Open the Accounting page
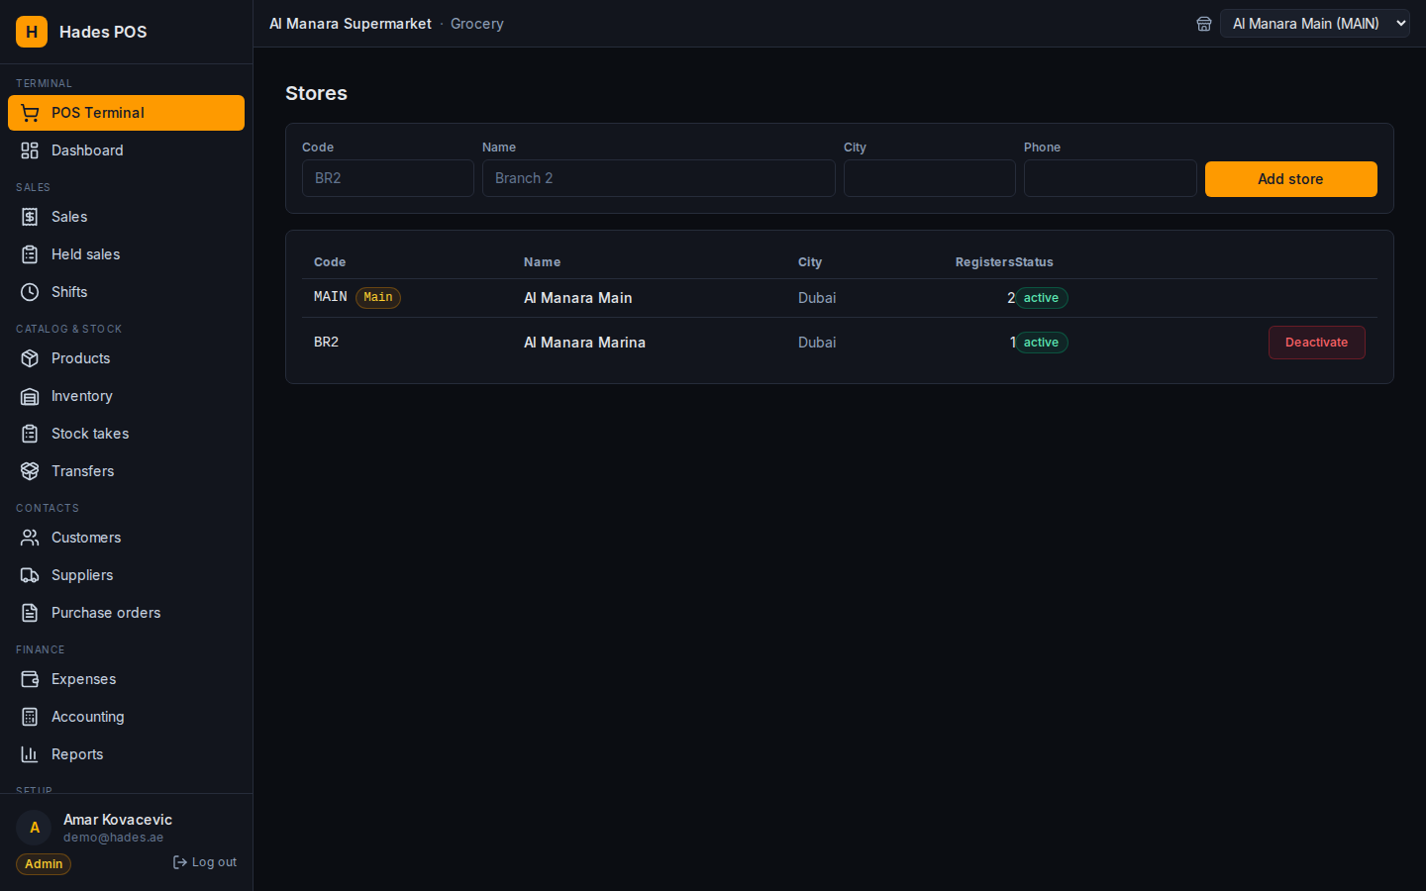 point(126,717)
